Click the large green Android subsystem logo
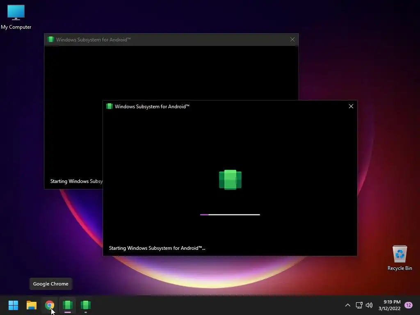Image resolution: width=420 pixels, height=315 pixels. click(x=230, y=180)
